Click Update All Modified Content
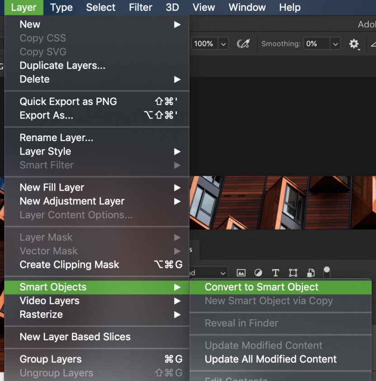 (270, 359)
